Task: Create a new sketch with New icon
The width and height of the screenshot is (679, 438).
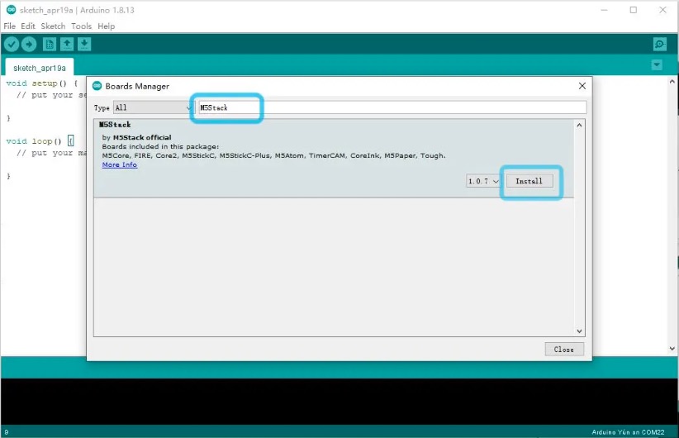Action: (50, 44)
